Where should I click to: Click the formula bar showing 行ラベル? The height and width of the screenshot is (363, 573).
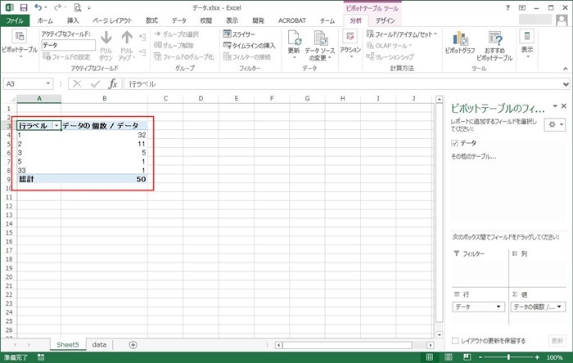(343, 84)
